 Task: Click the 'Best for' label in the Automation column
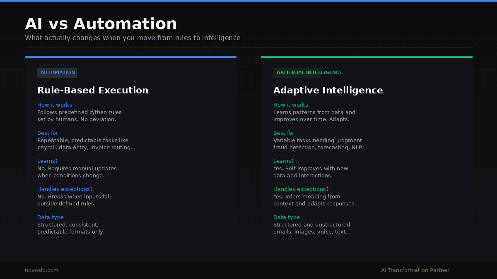[x=48, y=133]
